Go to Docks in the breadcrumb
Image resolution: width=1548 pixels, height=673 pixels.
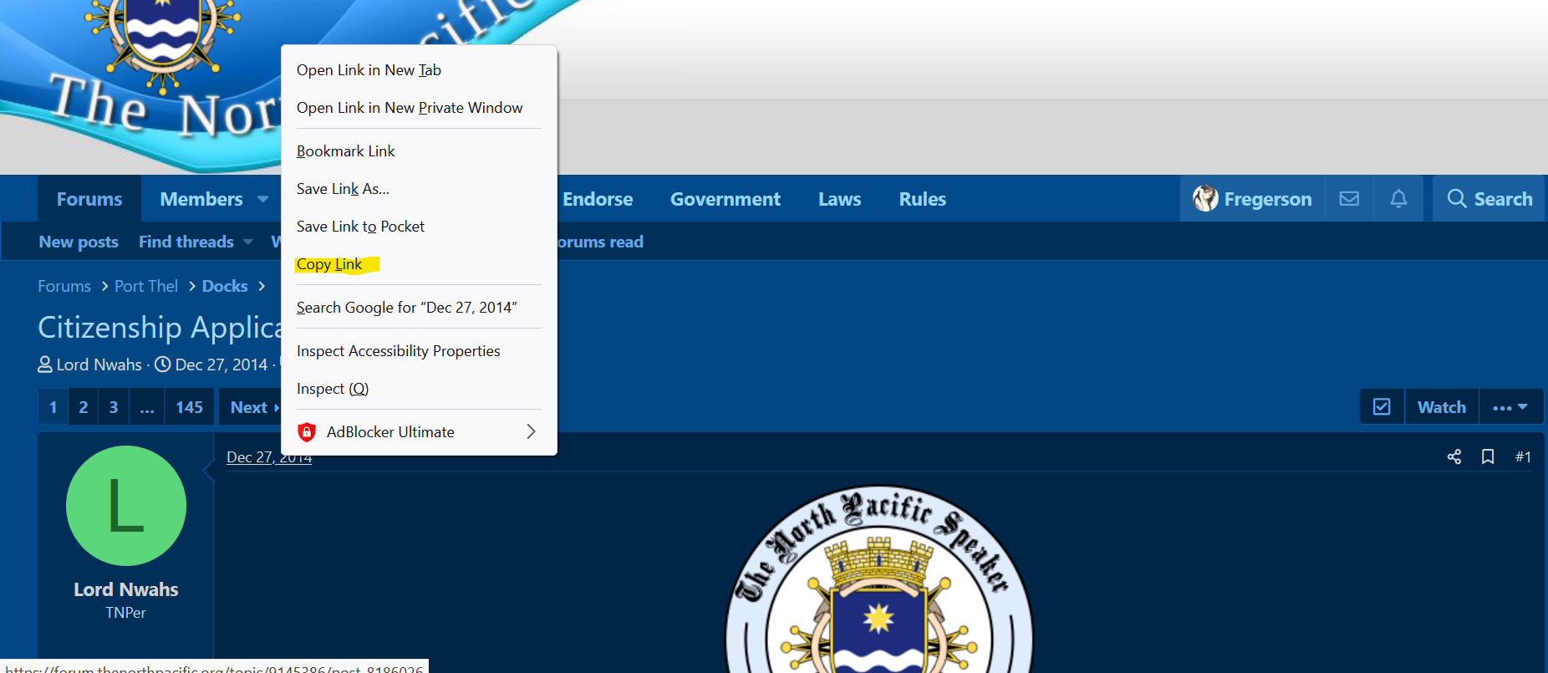point(225,286)
